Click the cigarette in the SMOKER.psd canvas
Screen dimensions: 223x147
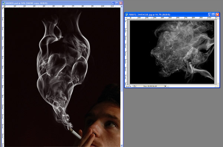click(x=75, y=134)
